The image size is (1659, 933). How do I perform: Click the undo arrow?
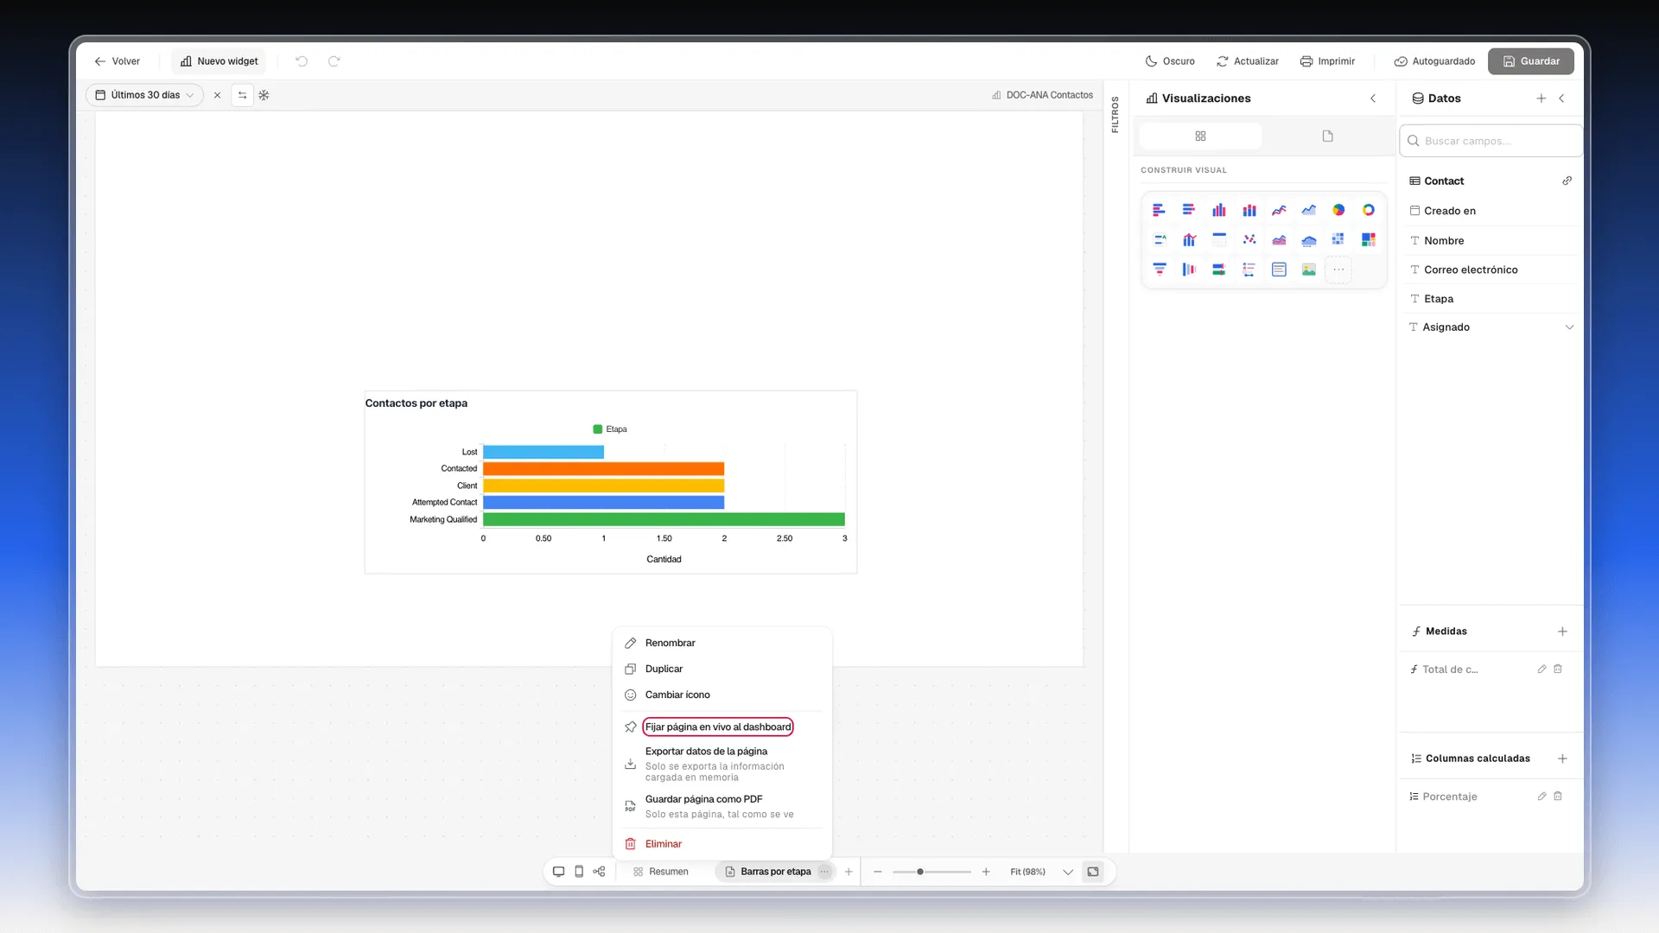tap(302, 61)
